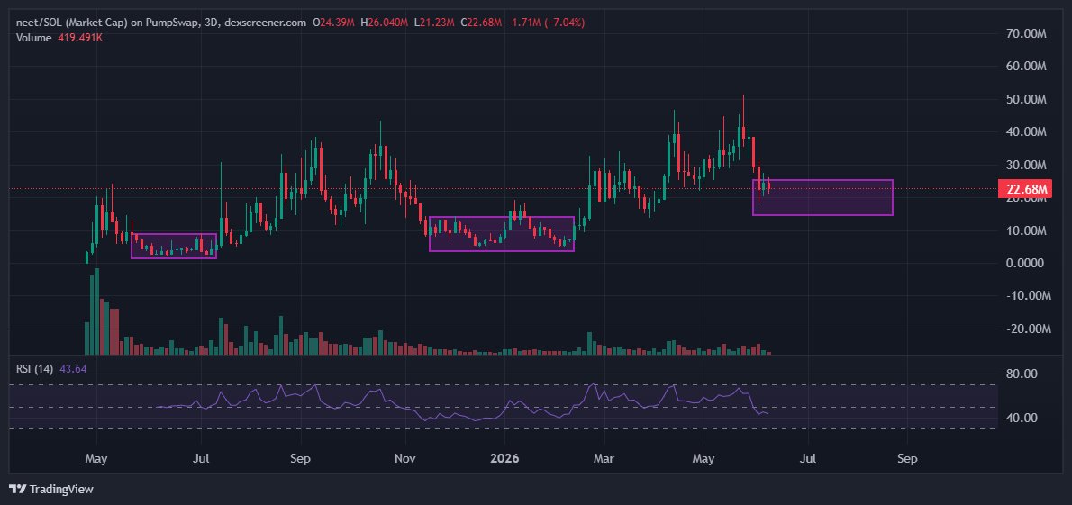Image resolution: width=1072 pixels, height=505 pixels.
Task: Click the Volume 419.491K label
Action: click(59, 38)
